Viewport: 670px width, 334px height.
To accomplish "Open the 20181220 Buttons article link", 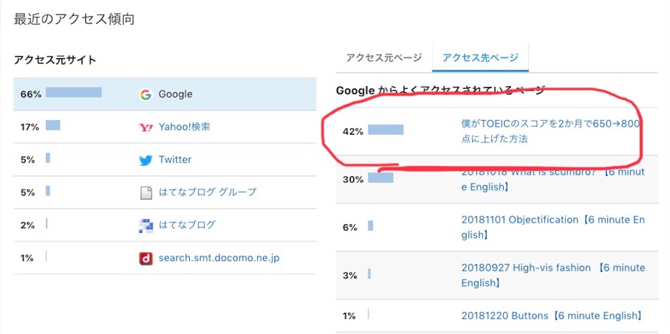I will tap(552, 316).
